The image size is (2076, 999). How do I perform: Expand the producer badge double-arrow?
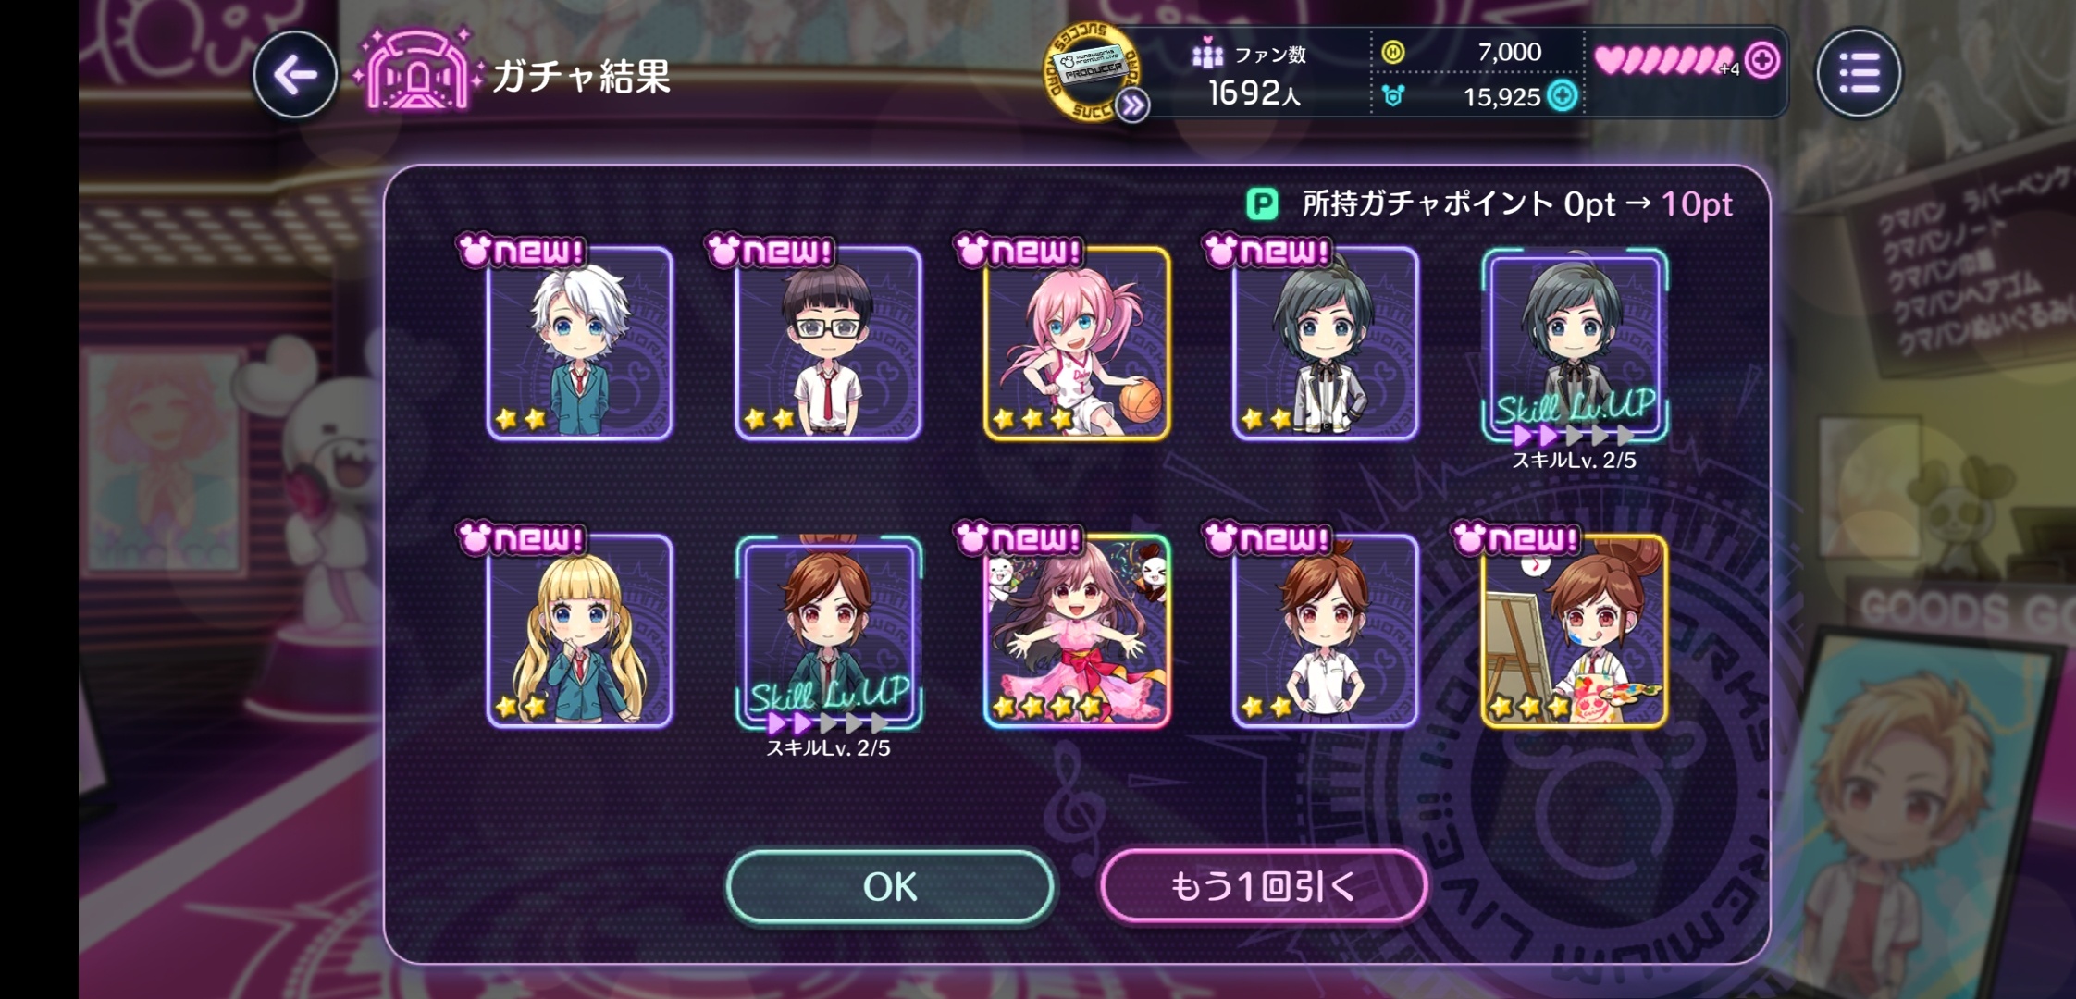pyautogui.click(x=1131, y=106)
